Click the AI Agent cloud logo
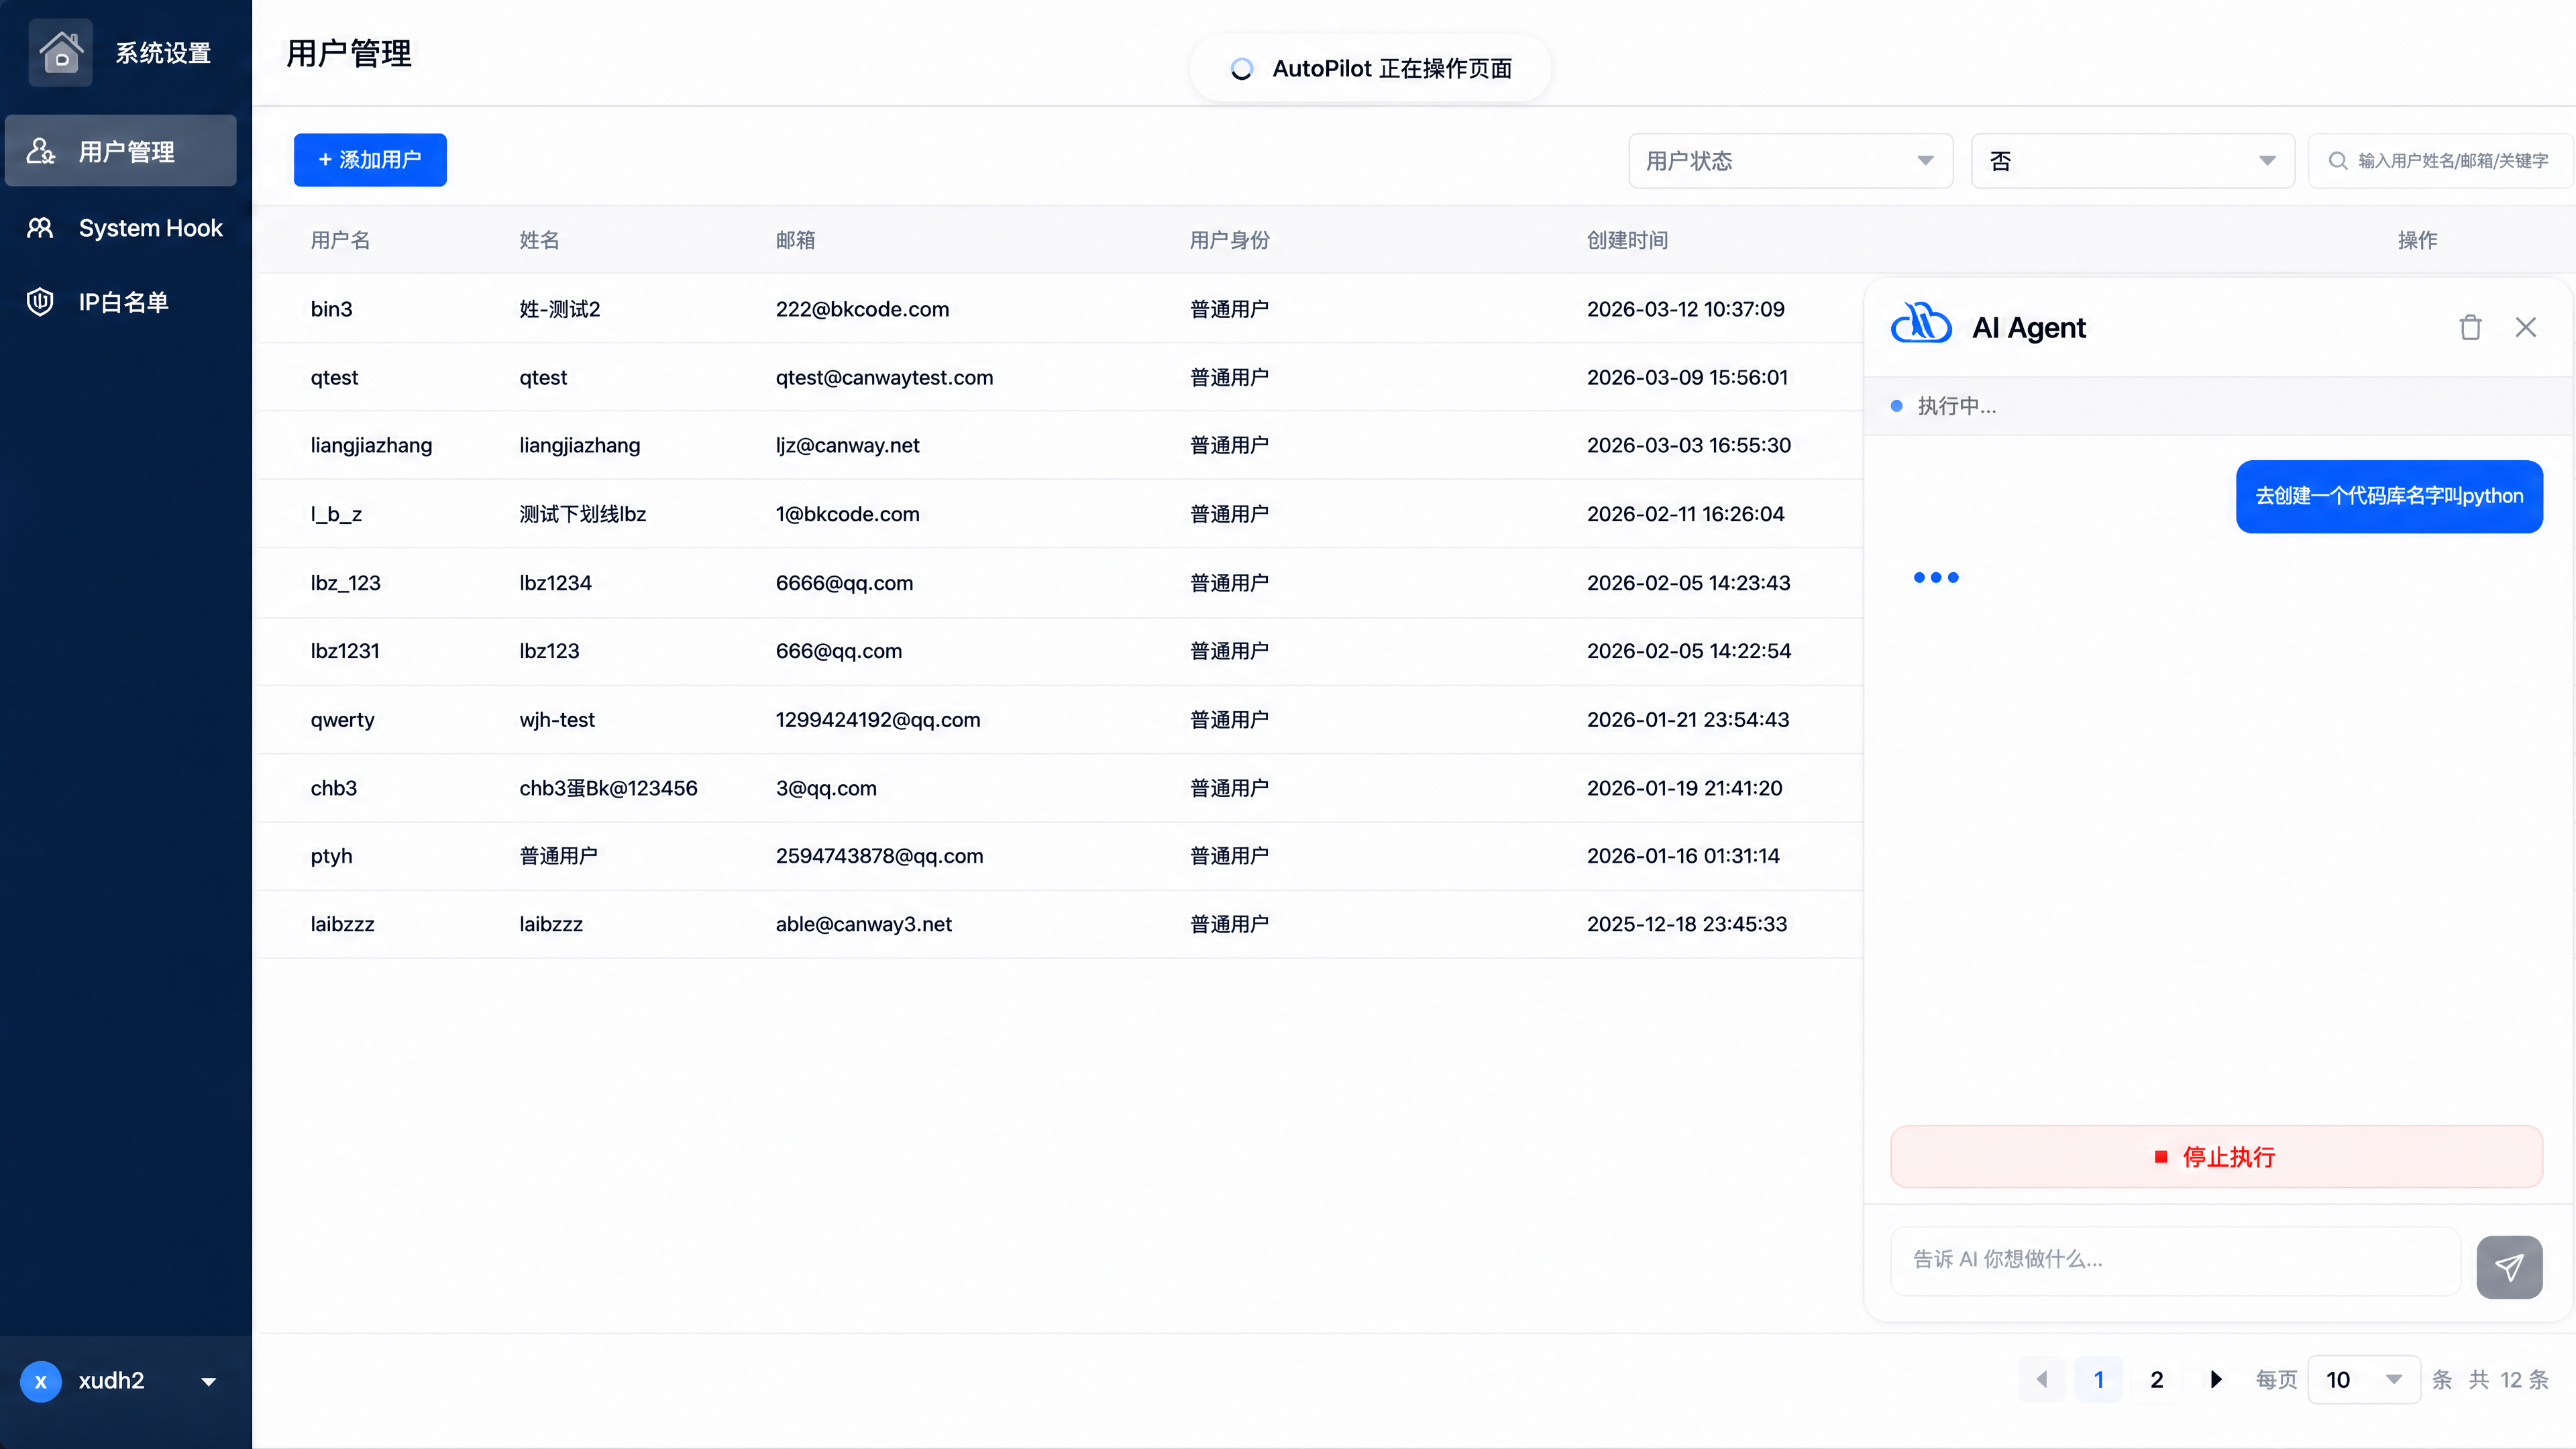Image resolution: width=2576 pixels, height=1449 pixels. tap(1921, 324)
